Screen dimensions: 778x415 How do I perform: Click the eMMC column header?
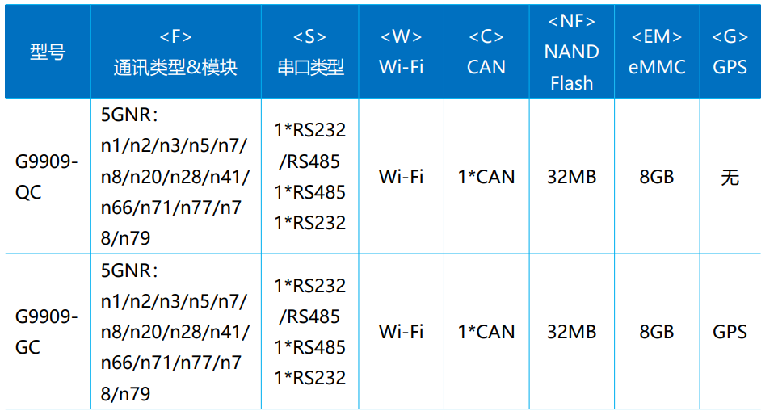point(656,52)
